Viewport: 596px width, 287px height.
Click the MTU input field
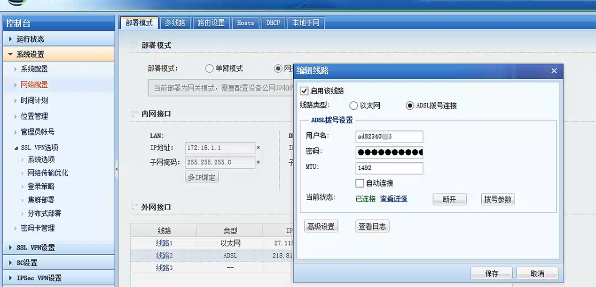click(x=389, y=168)
